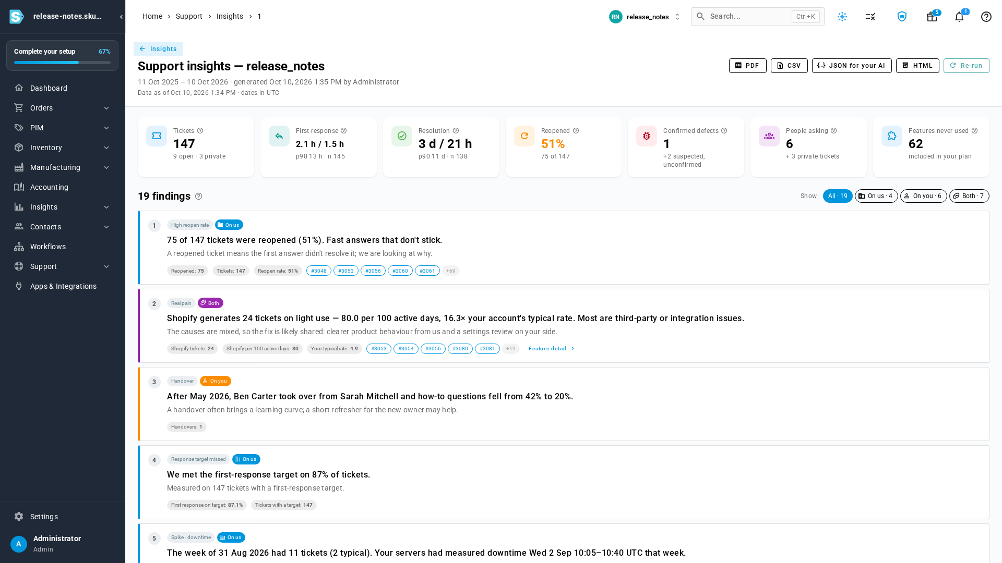Click the Resolution info help icon
The image size is (1002, 563).
click(456, 131)
